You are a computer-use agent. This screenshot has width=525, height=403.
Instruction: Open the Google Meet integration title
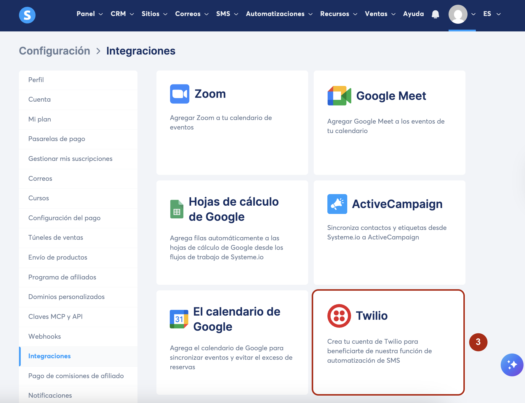coord(391,96)
